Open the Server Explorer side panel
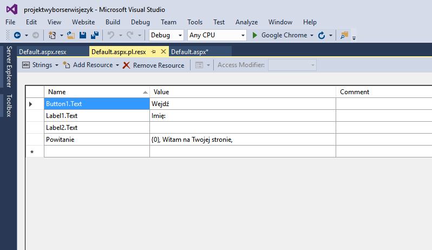The width and height of the screenshot is (432, 250). tap(9, 67)
